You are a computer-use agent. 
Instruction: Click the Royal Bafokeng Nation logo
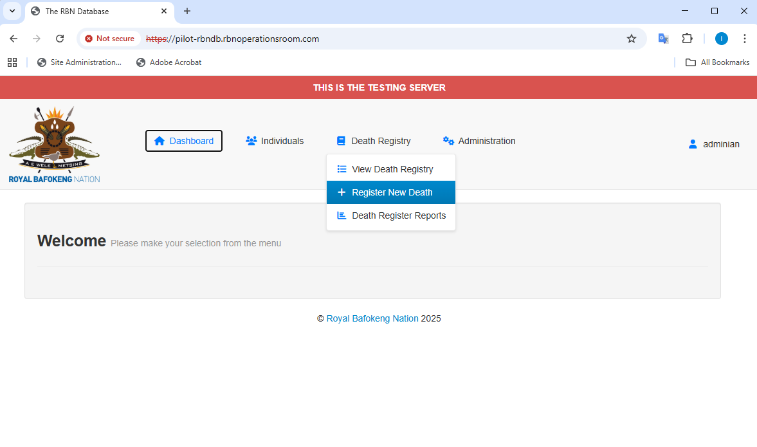coord(54,143)
